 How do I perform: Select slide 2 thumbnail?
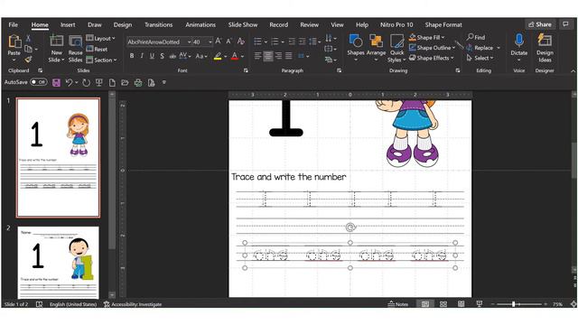coord(58,263)
